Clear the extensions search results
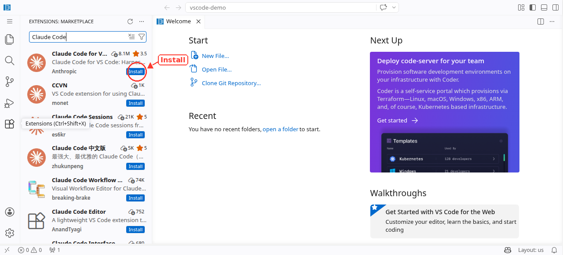563x255 pixels. [x=132, y=37]
